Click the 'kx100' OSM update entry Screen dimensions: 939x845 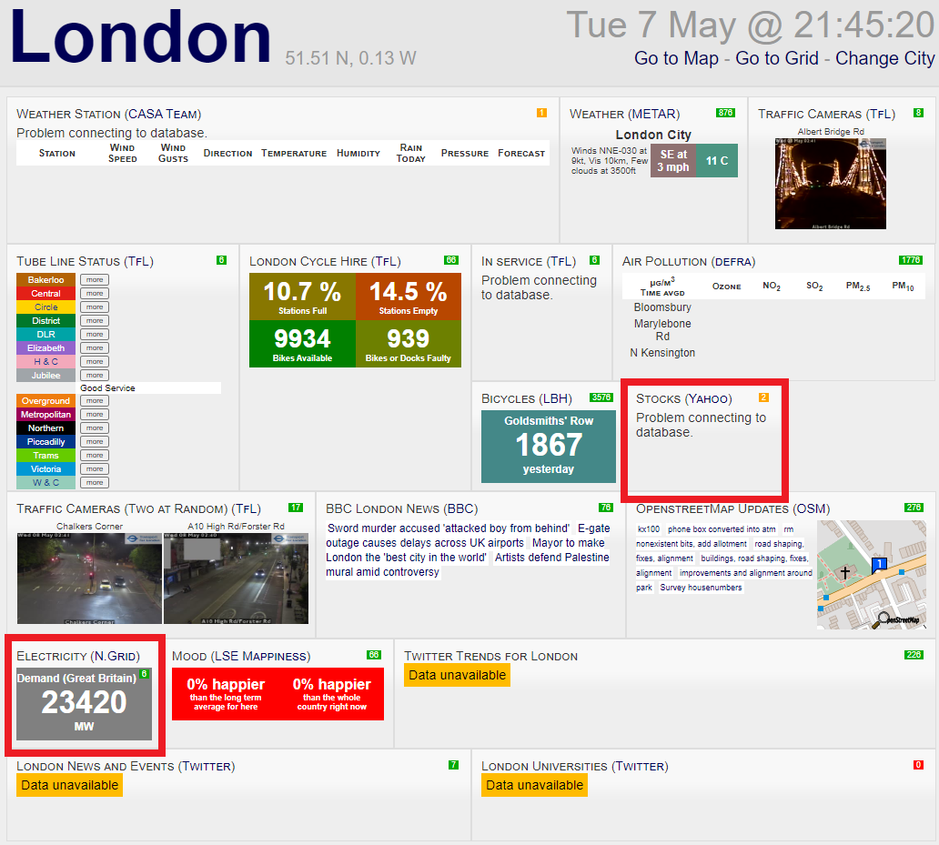point(649,529)
